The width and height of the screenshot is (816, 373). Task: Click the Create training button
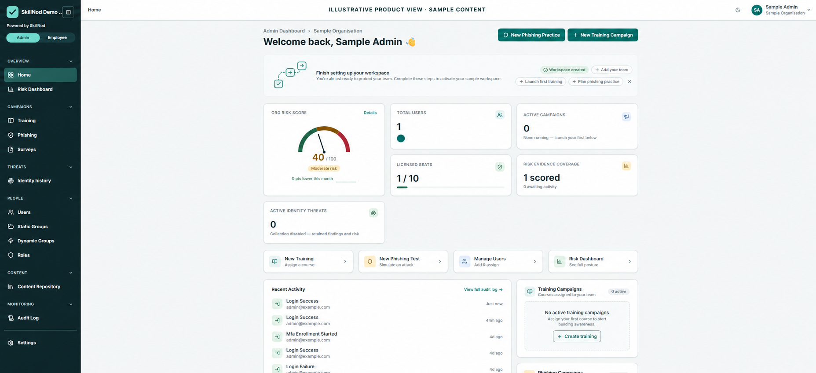click(577, 336)
